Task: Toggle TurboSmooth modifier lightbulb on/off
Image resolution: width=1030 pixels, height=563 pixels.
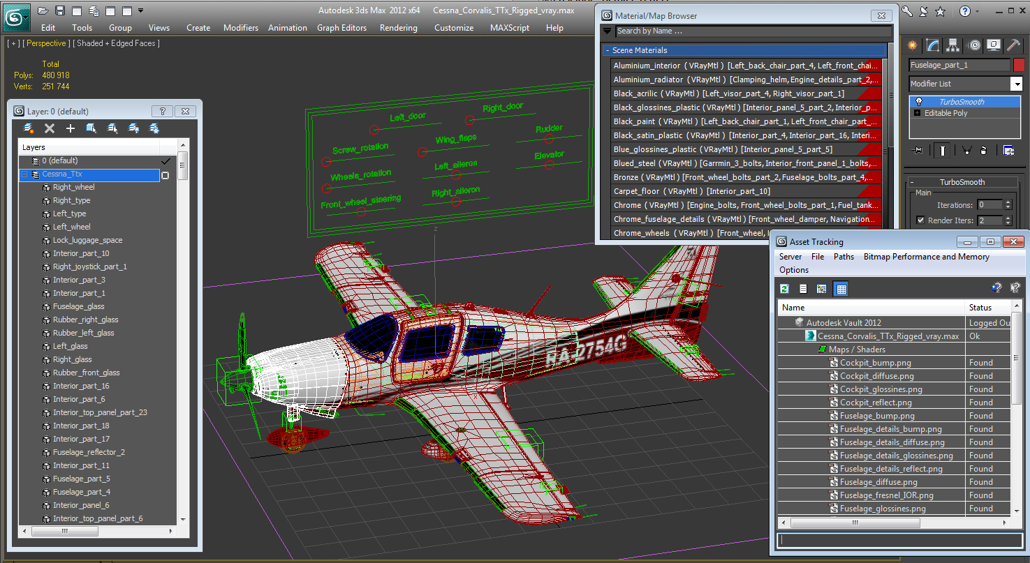Action: coord(919,102)
